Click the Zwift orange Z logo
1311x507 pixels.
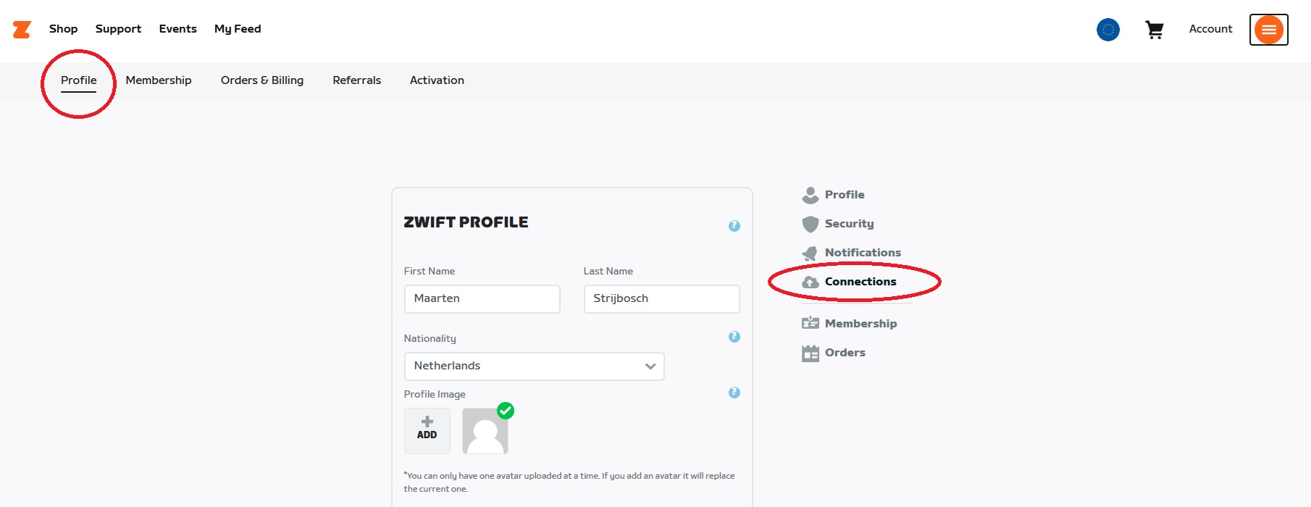(22, 29)
